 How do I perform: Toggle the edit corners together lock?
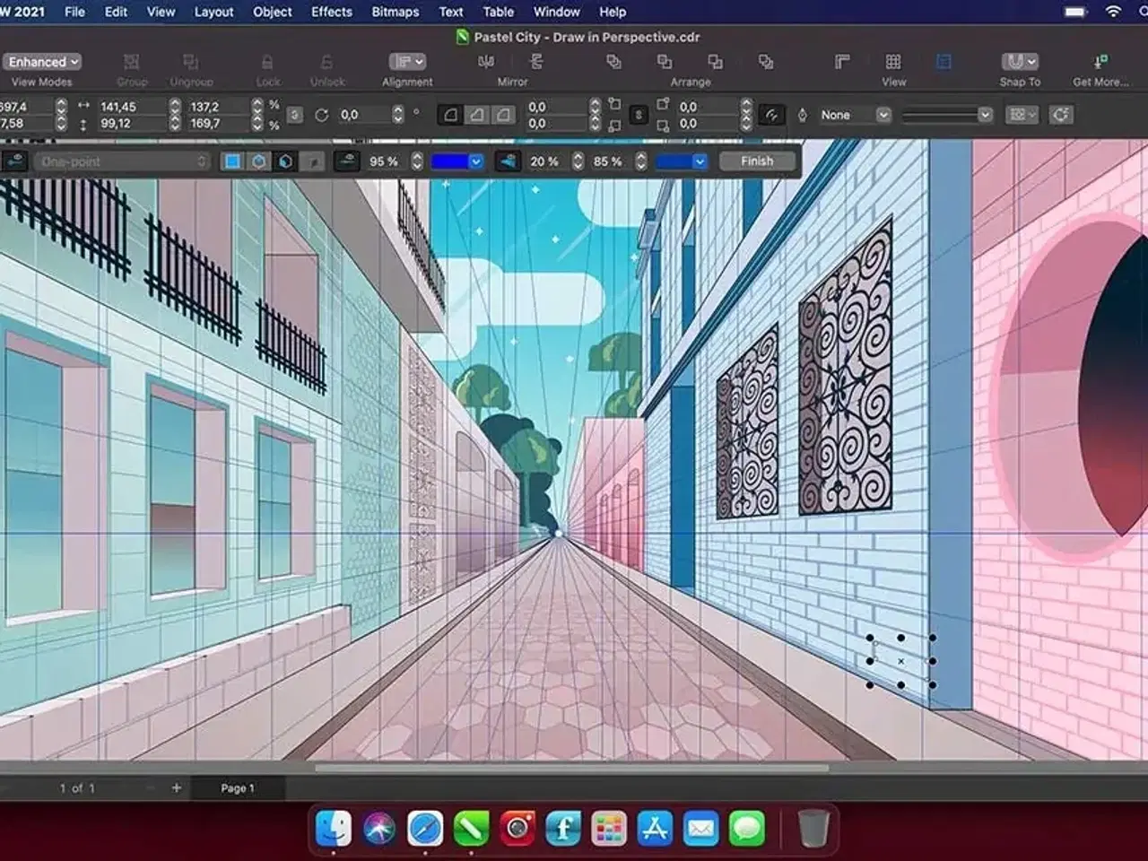point(639,115)
